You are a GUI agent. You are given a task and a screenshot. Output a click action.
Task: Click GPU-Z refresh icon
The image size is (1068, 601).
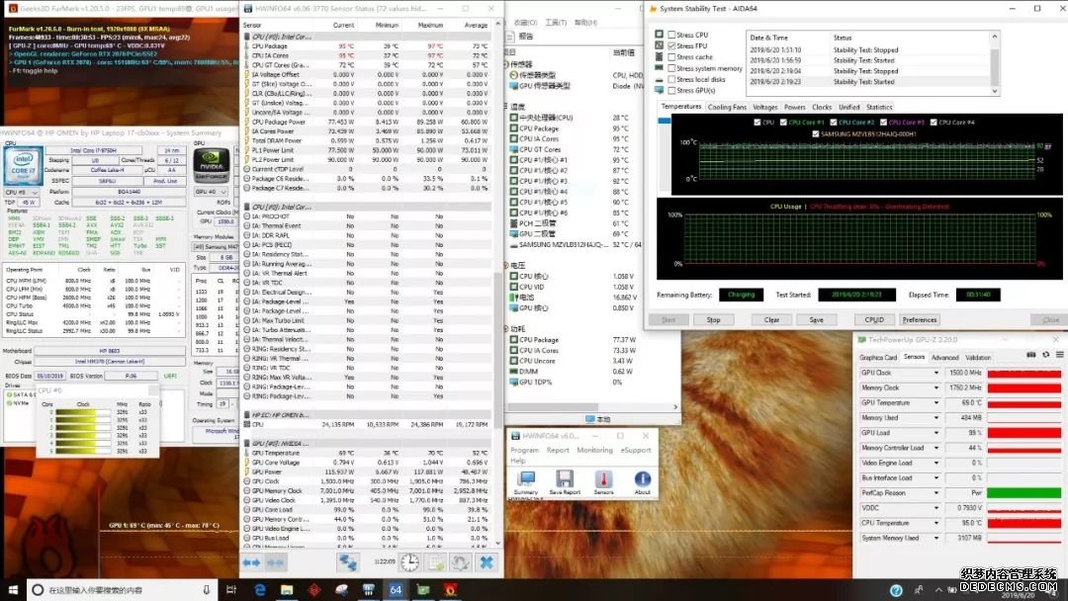tap(1045, 355)
